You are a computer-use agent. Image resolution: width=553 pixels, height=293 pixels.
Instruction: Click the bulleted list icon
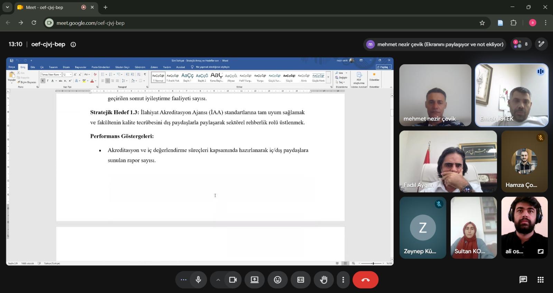103,75
